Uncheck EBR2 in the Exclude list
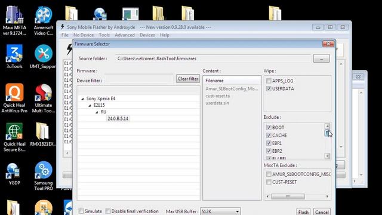 pos(269,151)
